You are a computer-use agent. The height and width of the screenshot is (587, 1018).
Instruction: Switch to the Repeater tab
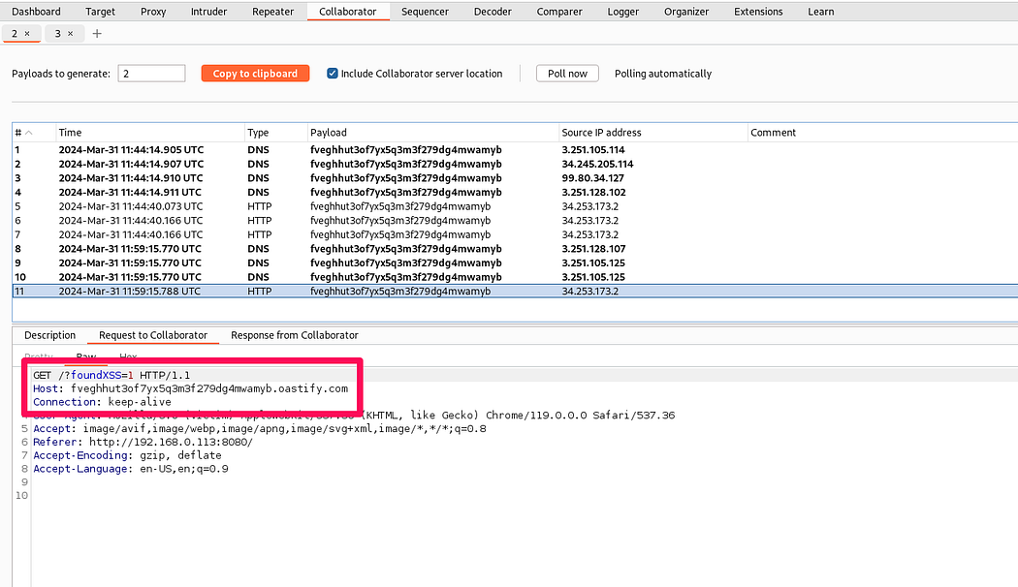click(x=272, y=12)
